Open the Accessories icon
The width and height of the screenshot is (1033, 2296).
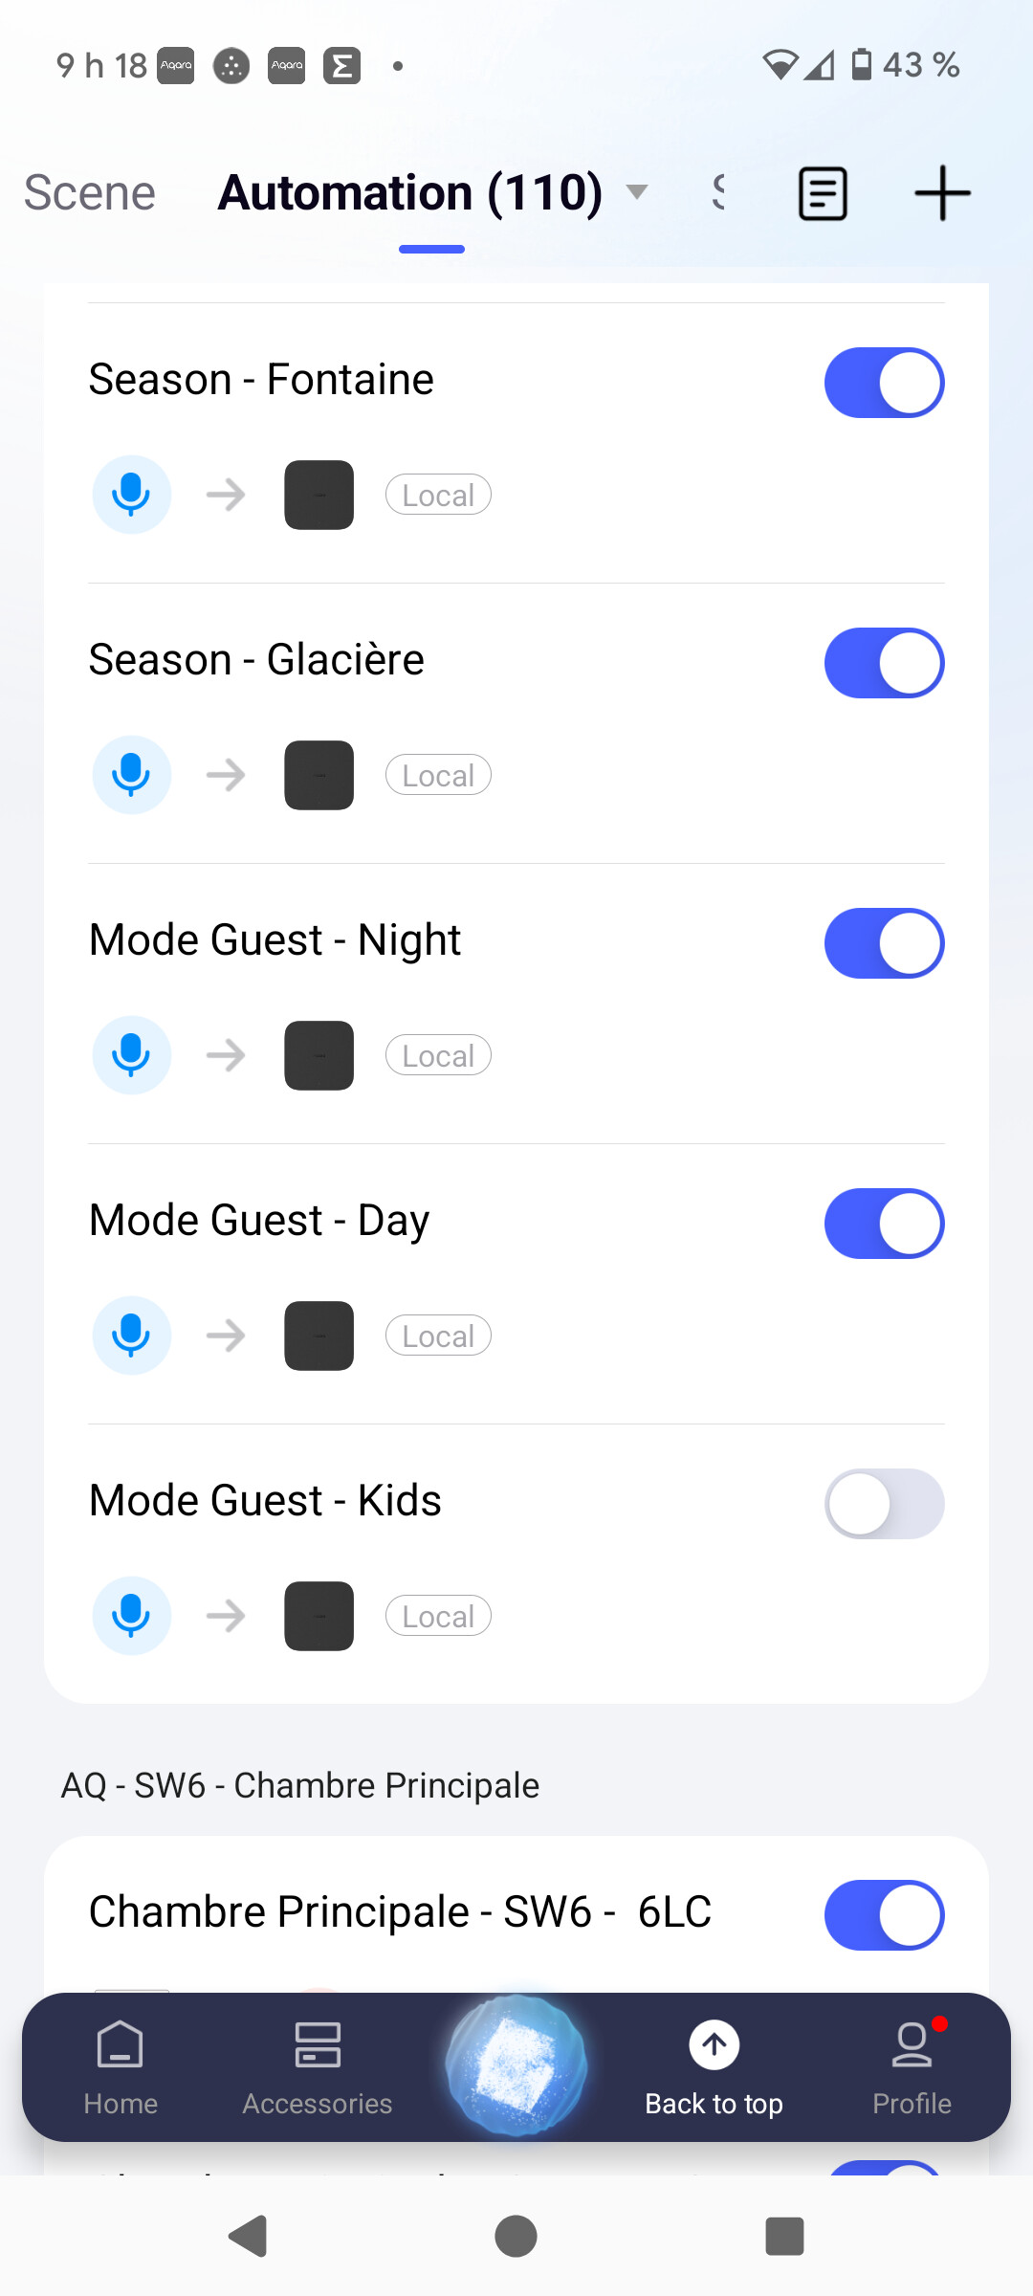tap(318, 2045)
